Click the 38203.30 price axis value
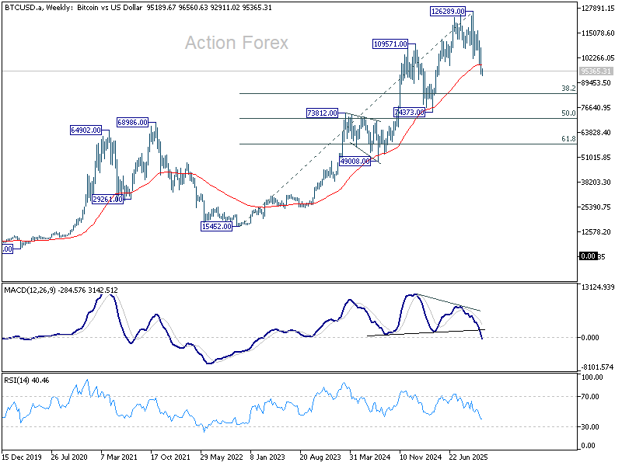Viewport: 622px width, 466px height. [x=596, y=183]
